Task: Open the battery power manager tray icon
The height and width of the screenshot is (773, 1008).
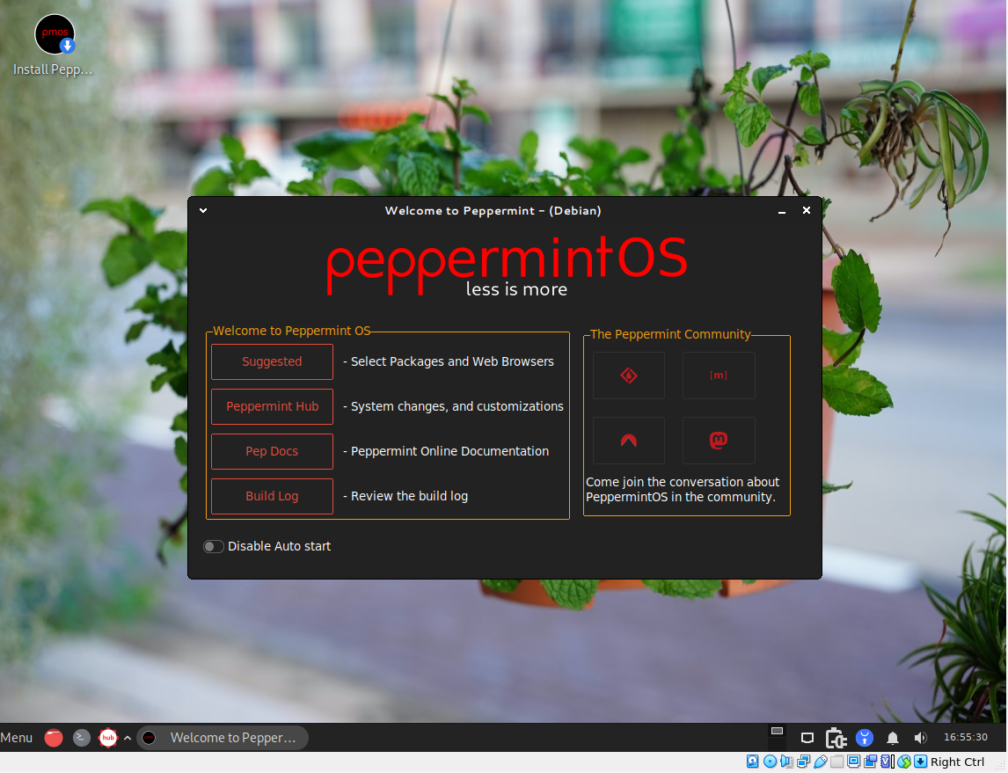Action: [x=836, y=739]
